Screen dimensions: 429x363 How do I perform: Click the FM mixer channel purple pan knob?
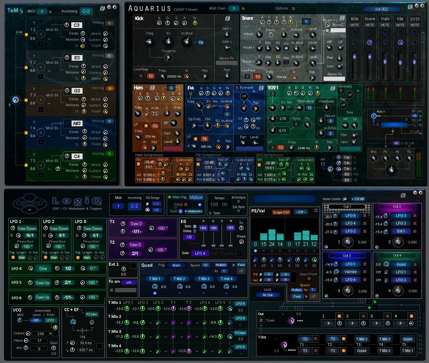pos(400,42)
